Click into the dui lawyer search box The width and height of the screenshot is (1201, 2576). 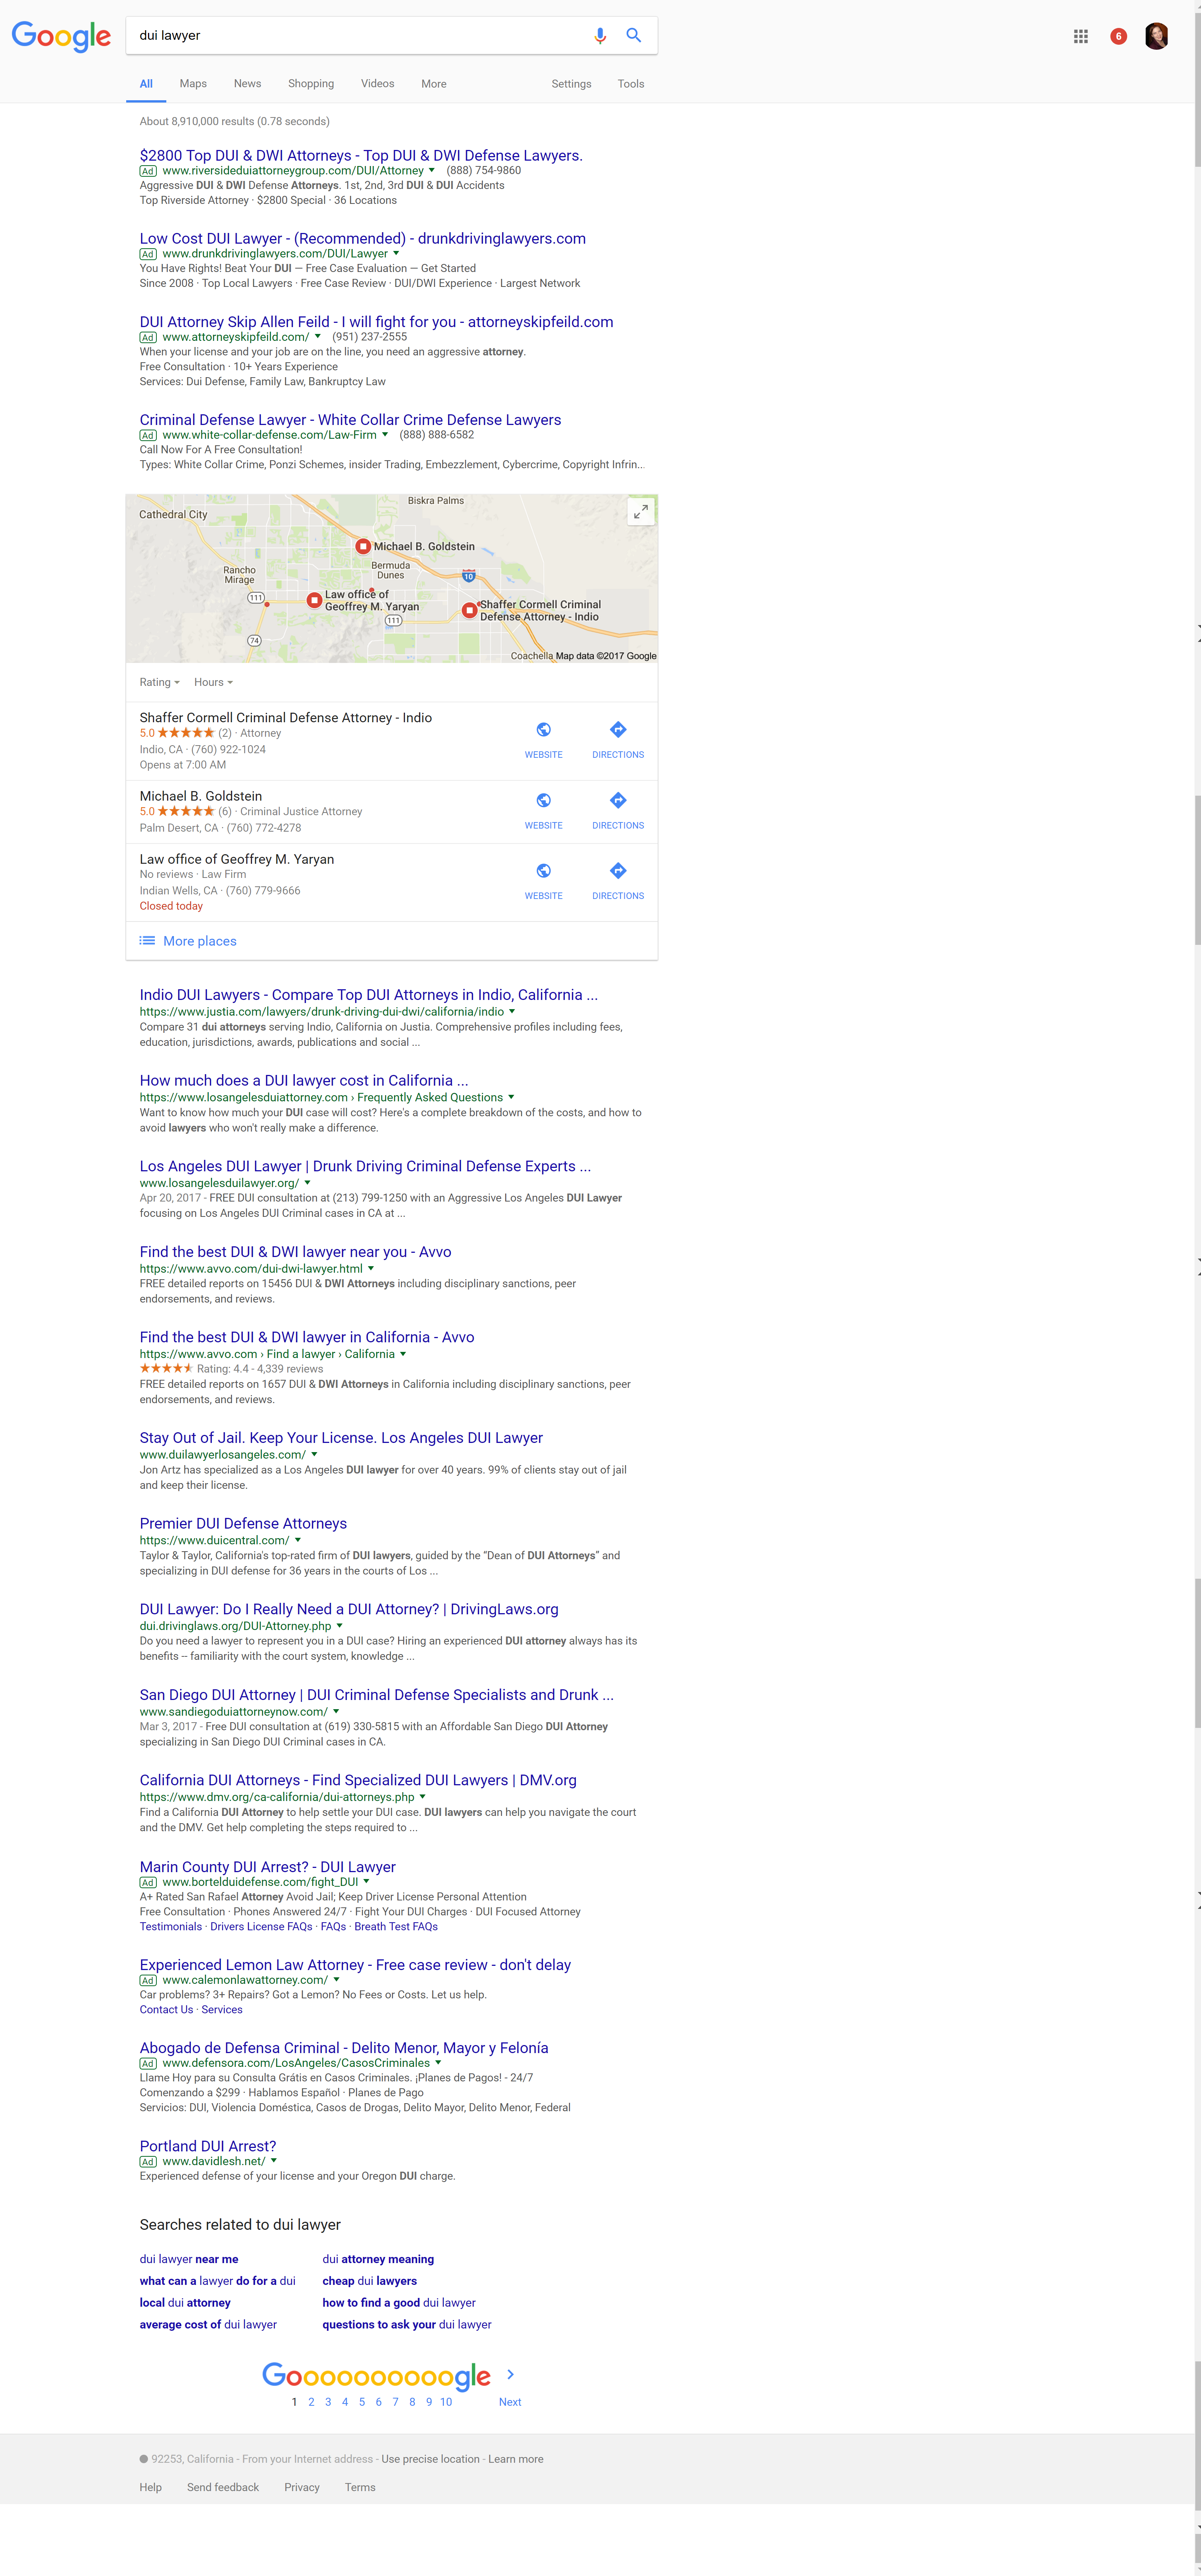point(360,35)
